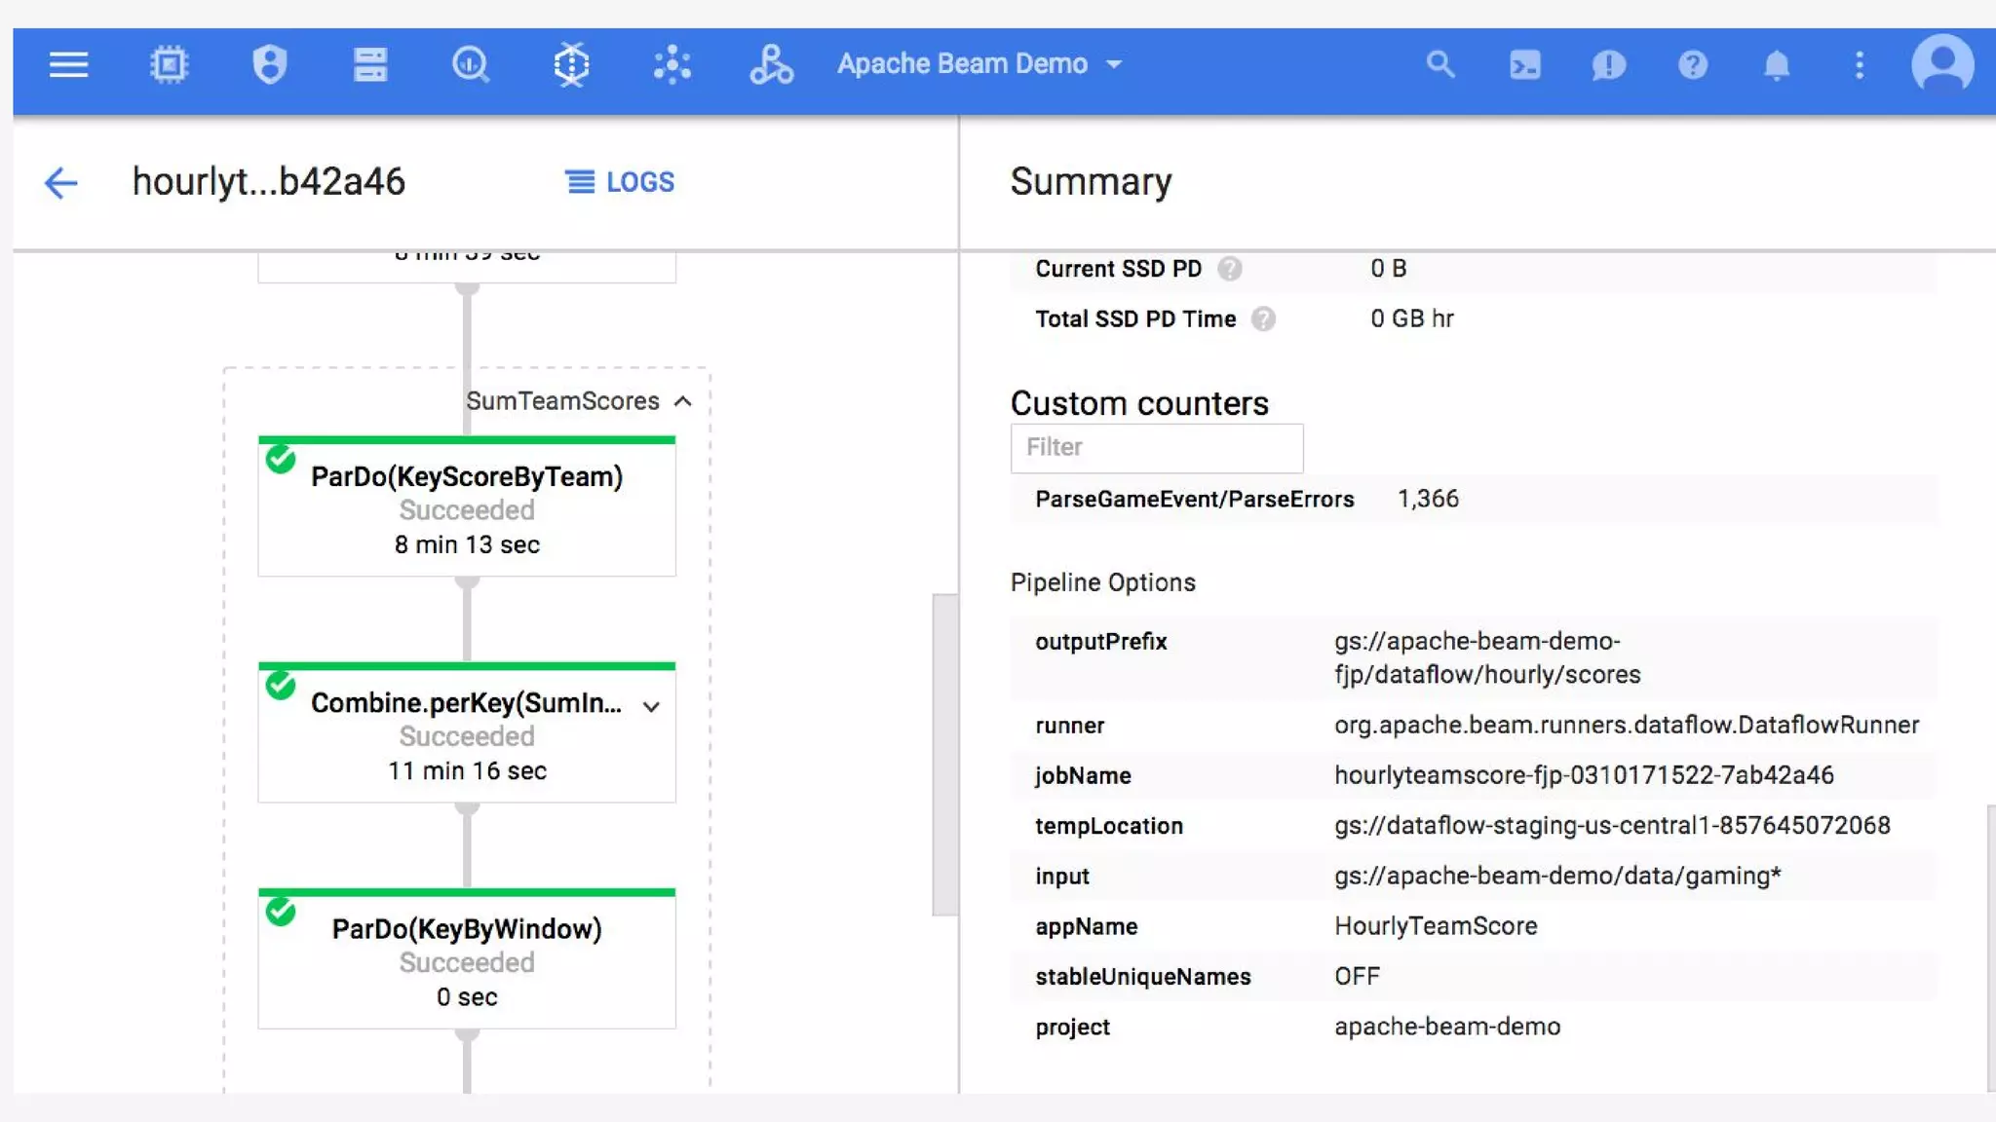Open the hamburger navigation menu
The height and width of the screenshot is (1122, 1996).
68,64
